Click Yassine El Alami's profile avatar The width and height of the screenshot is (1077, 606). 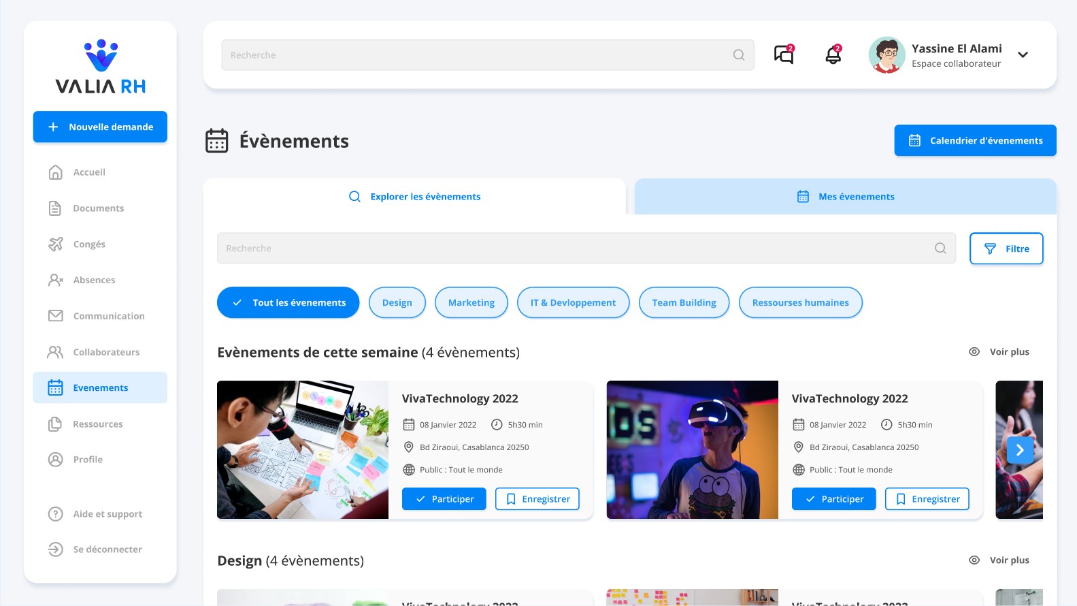pos(887,54)
